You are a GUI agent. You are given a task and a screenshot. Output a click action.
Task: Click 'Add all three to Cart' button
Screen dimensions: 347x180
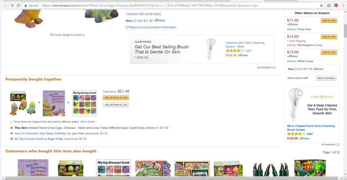(x=116, y=97)
